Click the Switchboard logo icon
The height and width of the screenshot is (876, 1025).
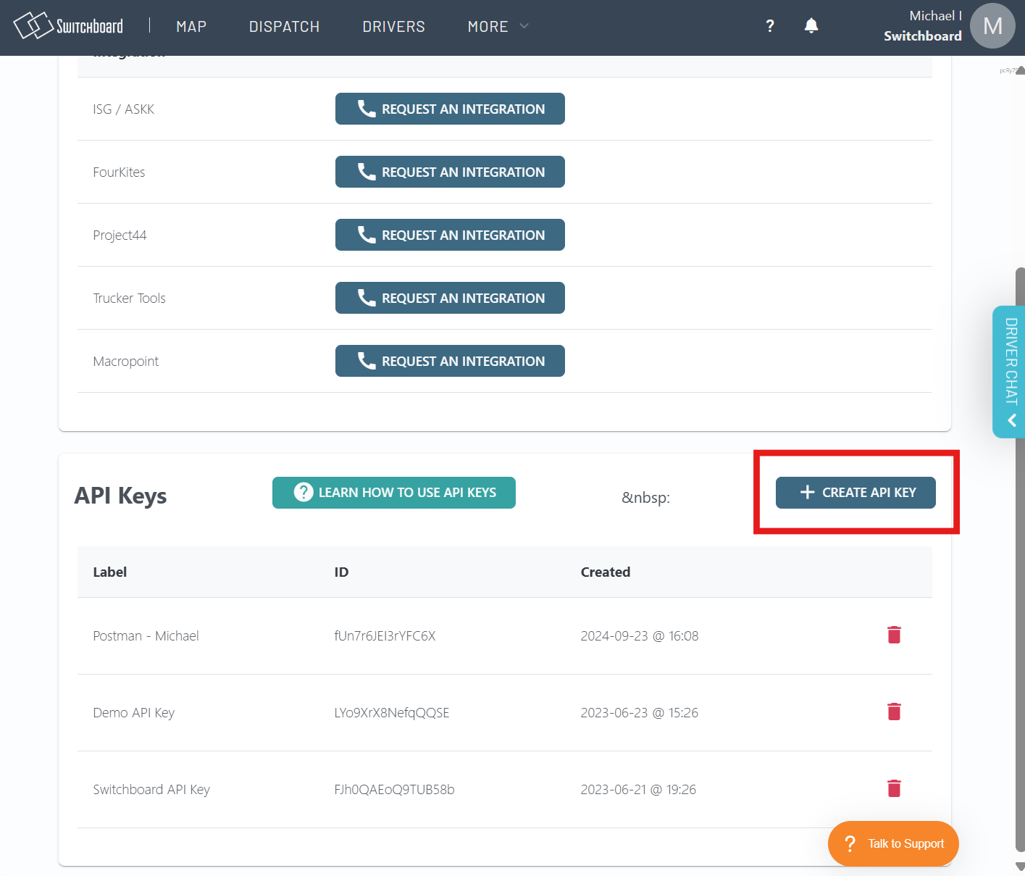point(33,26)
